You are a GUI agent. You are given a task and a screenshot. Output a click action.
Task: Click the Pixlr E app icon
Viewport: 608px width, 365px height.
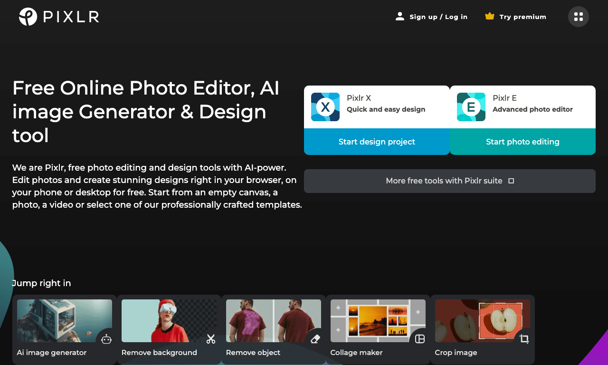pyautogui.click(x=471, y=107)
